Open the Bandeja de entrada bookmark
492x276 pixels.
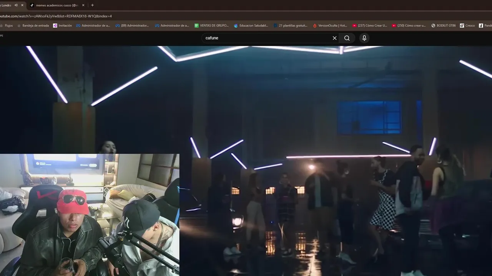tap(33, 26)
